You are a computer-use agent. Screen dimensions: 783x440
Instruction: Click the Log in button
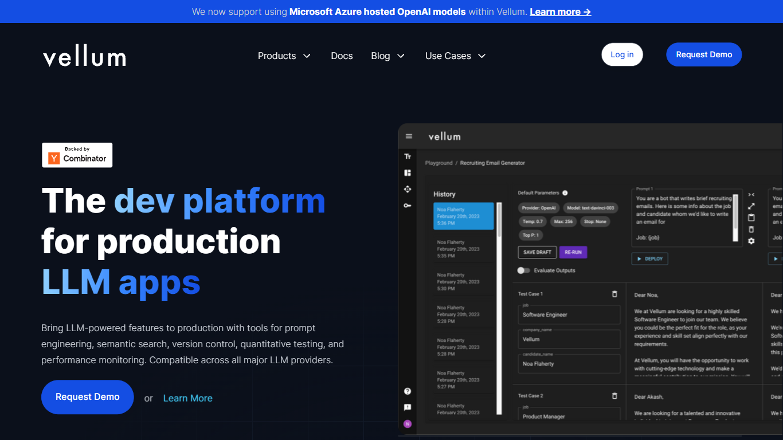click(622, 54)
